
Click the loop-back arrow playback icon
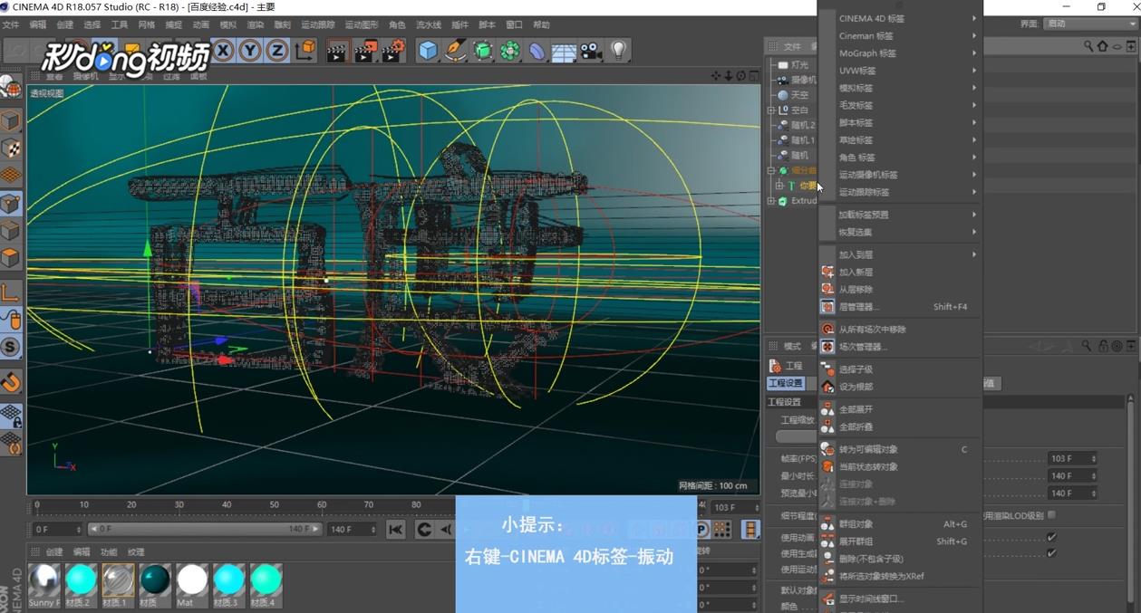pos(424,530)
